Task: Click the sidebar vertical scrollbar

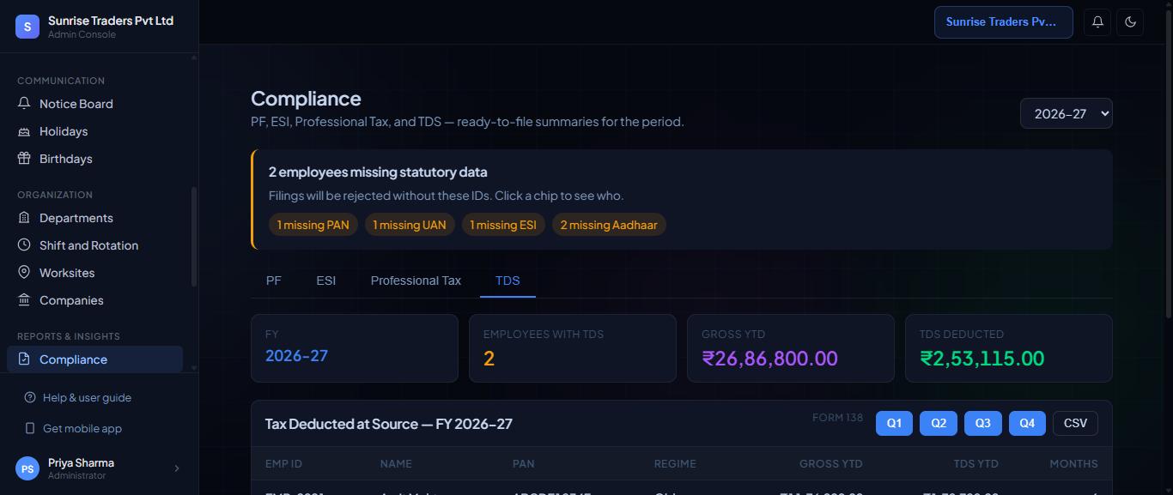Action: pos(194,236)
